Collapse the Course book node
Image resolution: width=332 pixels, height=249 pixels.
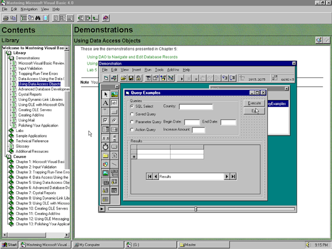click(x=9, y=156)
